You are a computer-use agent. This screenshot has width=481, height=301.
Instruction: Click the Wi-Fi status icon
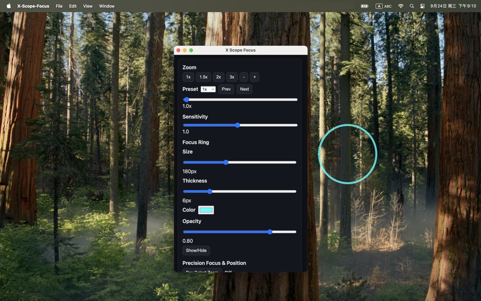tap(400, 6)
